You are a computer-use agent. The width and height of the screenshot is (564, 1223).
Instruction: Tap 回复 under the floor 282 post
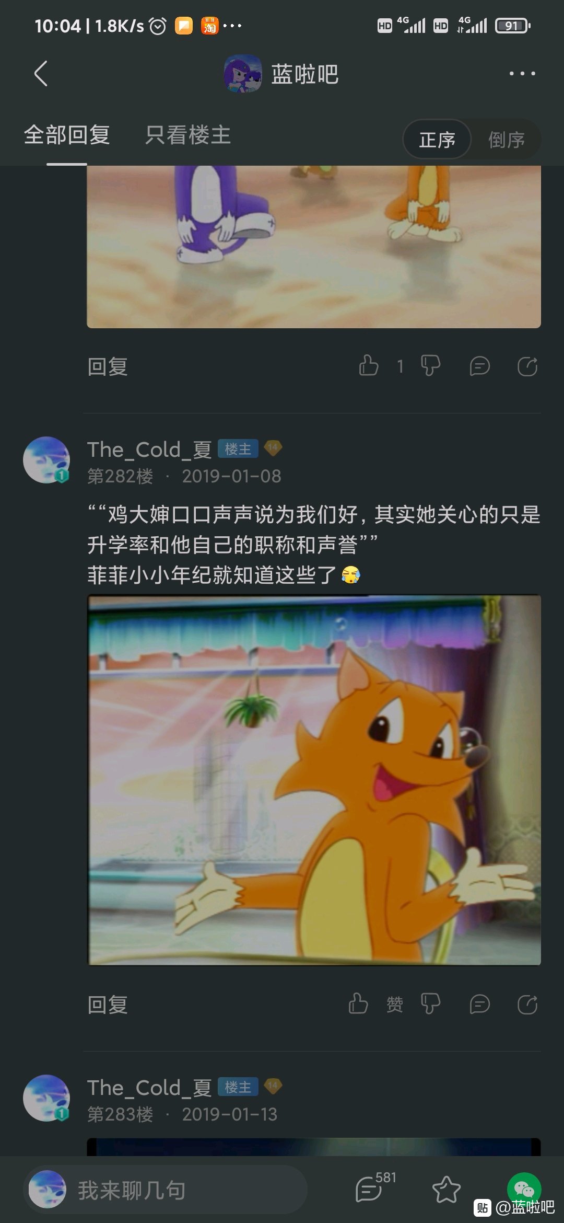point(108,1005)
